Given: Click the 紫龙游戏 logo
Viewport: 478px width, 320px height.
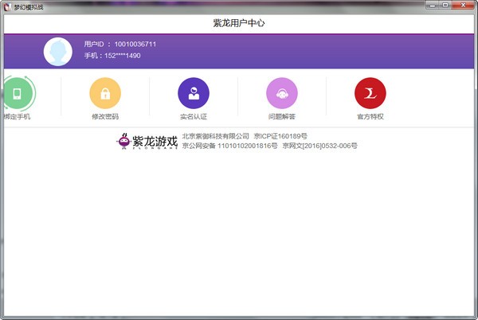Looking at the screenshot, I should 147,141.
